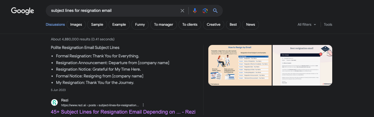374x117 pixels.
Task: Select the News filter chip
Action: click(x=250, y=25)
